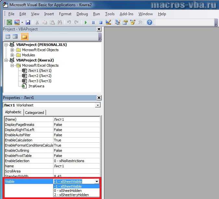
Task: Collapse VBAProject (PERSONAL.XLS) node
Action: (x=6, y=45)
